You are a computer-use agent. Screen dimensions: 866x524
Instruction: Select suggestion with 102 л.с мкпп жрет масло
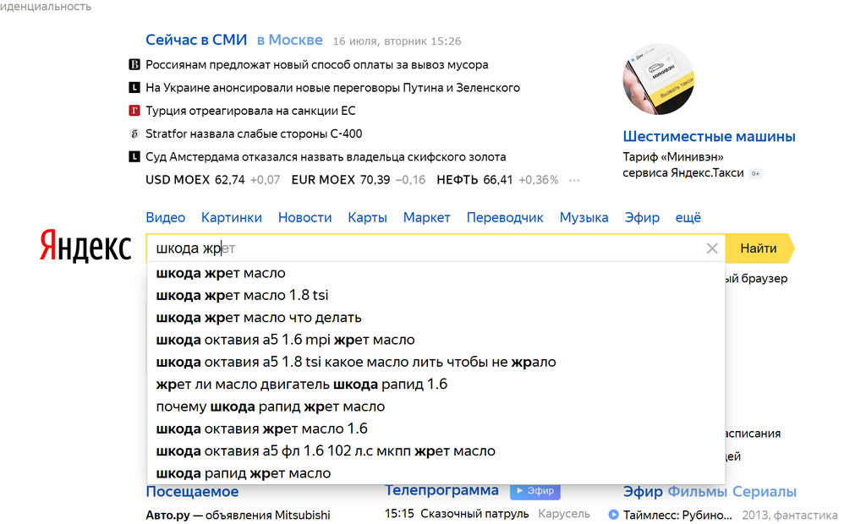pyautogui.click(x=436, y=451)
